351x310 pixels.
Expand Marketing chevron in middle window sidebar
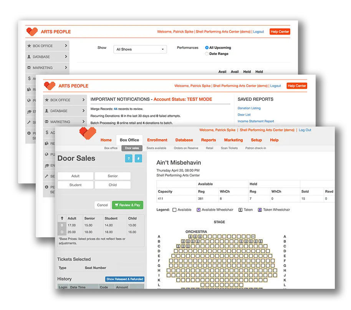(x=83, y=122)
